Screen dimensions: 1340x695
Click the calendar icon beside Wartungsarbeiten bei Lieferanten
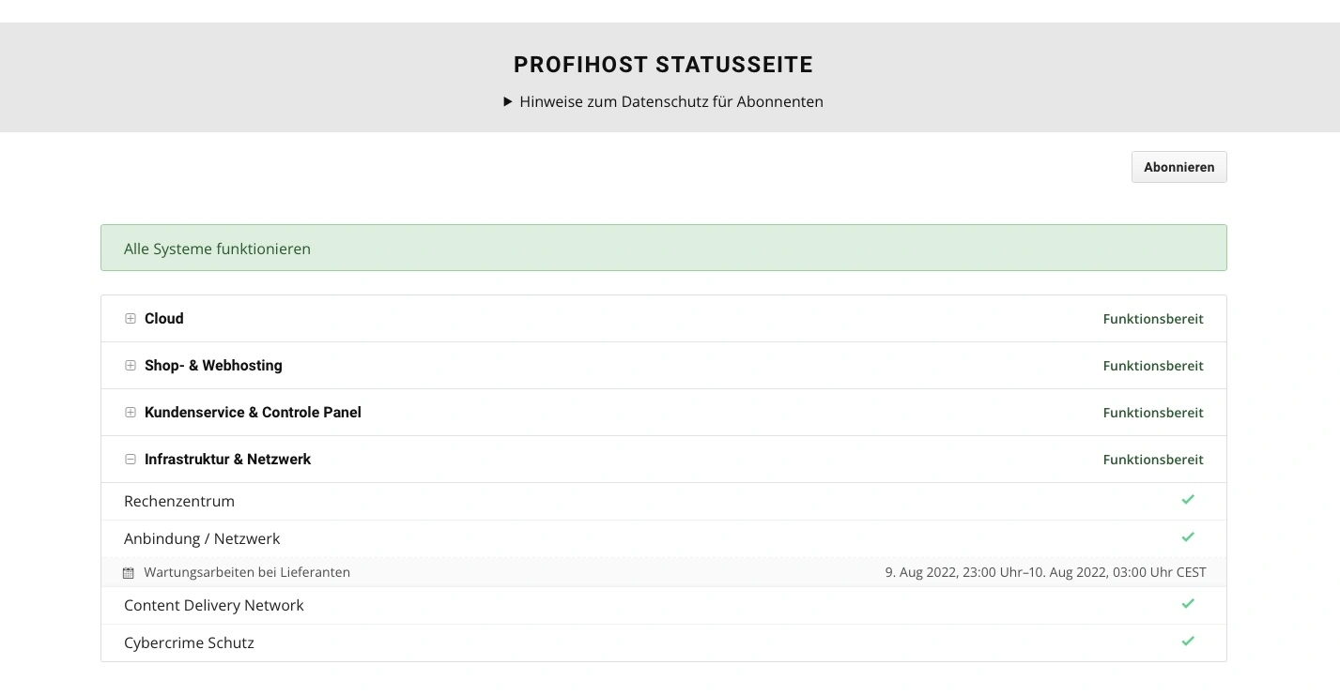128,572
